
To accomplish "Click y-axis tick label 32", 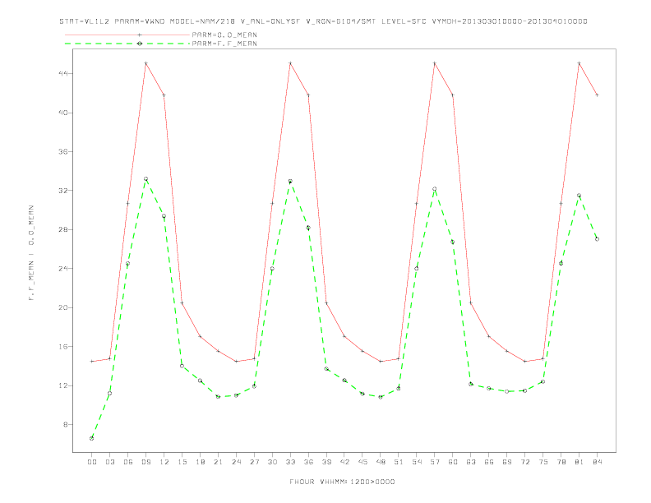I will tap(63, 191).
